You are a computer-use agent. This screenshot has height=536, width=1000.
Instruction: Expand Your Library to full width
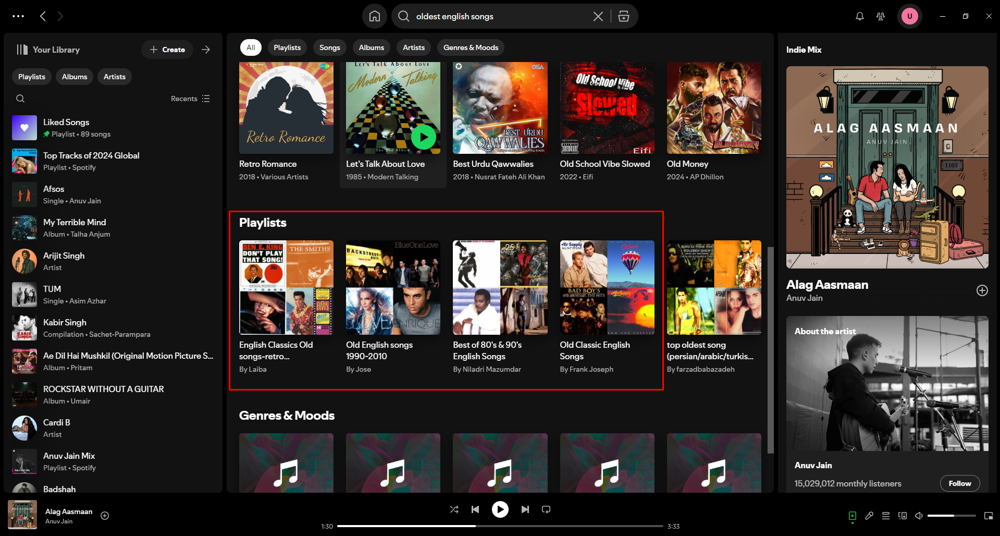[x=206, y=50]
